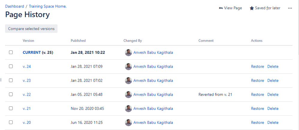This screenshot has height=130, width=299.
Task: Delete version v. 21
Action: [x=273, y=108]
